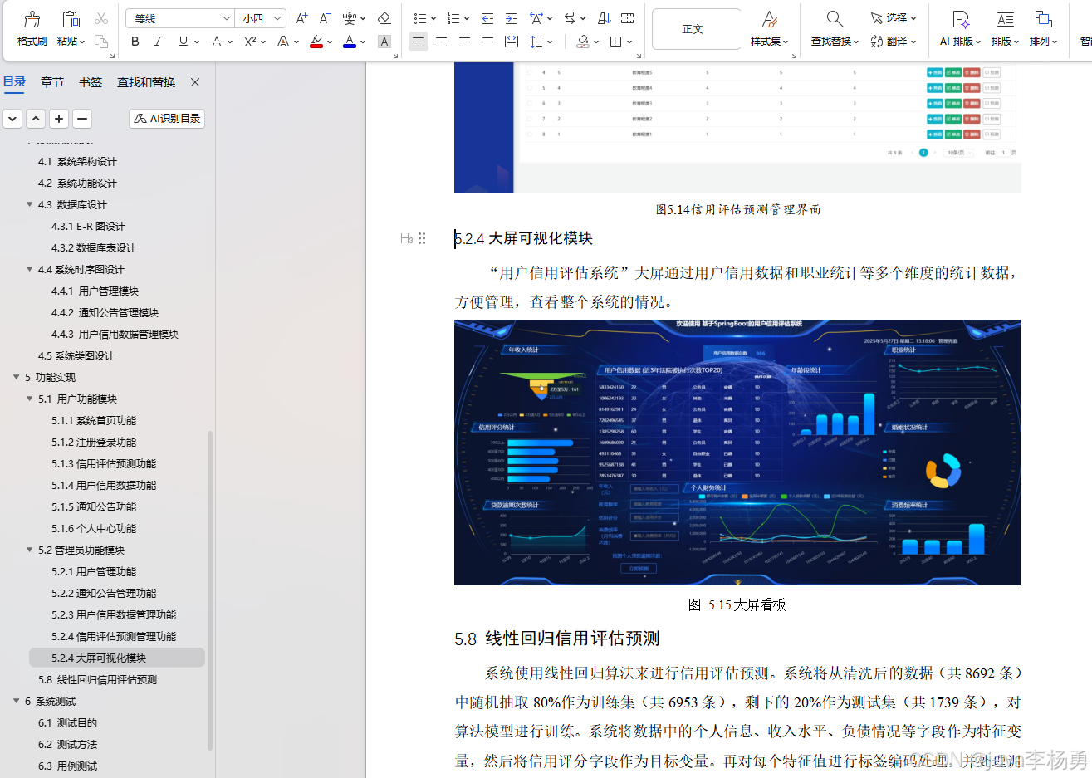Apply red text highlight color
1092x778 pixels.
point(316,42)
